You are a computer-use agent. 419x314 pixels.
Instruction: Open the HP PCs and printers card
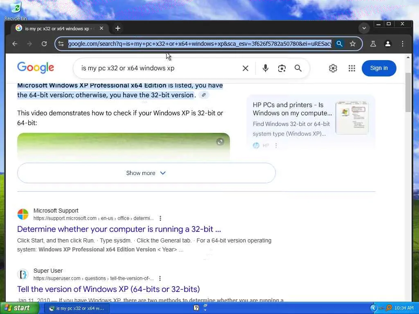(311, 122)
